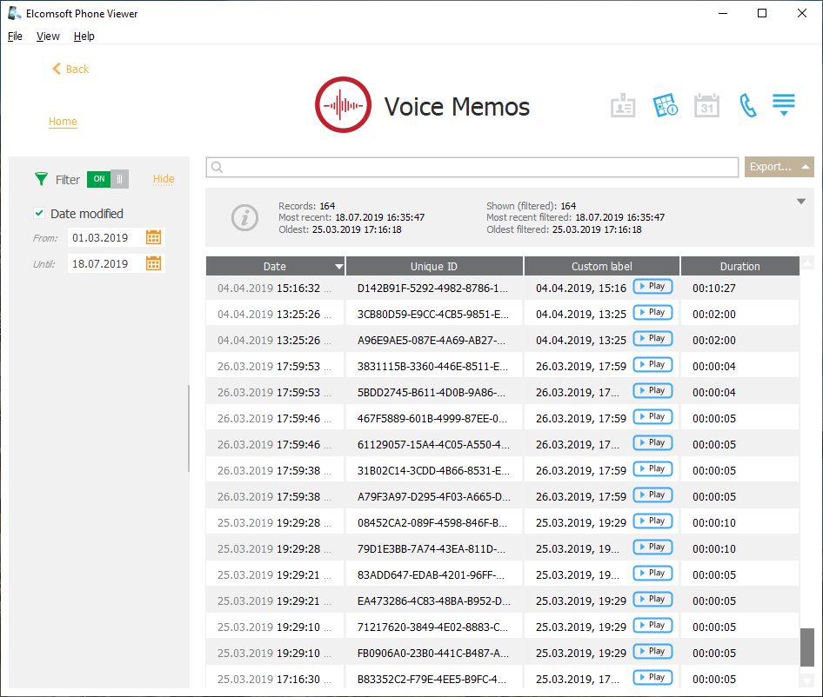This screenshot has width=823, height=697.
Task: Switch the Filter ON toggle off
Action: [x=108, y=179]
